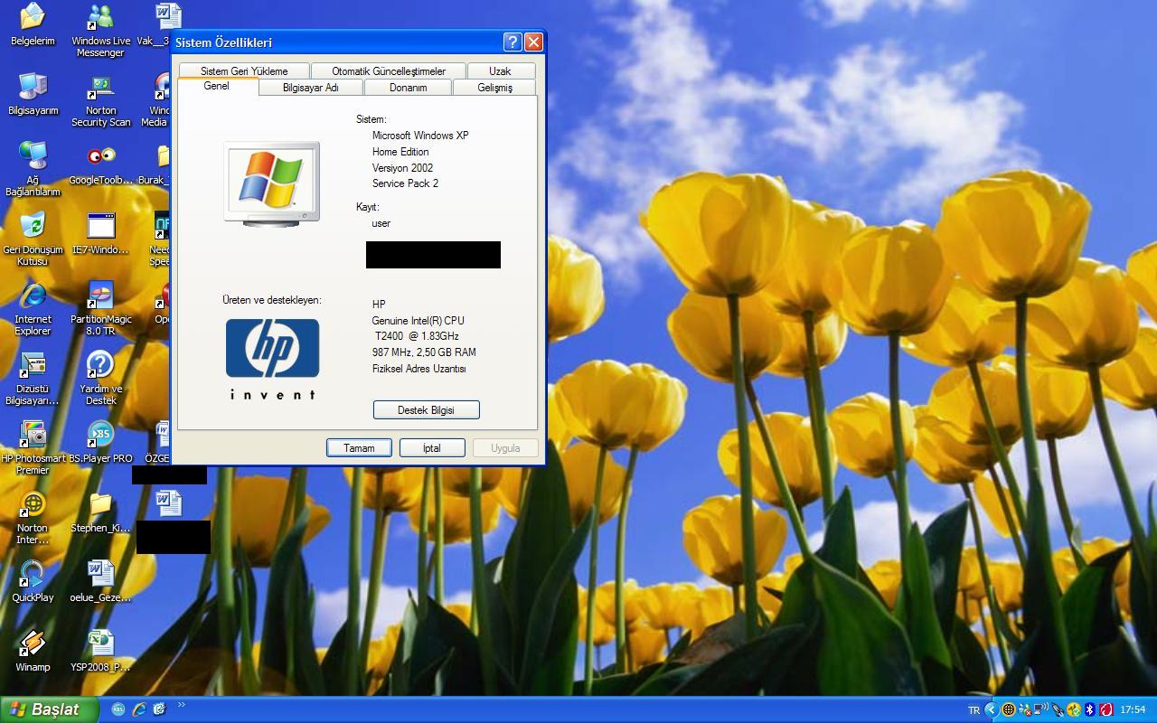This screenshot has width=1157, height=723.
Task: Click the Destek Bilgisi button
Action: [426, 410]
